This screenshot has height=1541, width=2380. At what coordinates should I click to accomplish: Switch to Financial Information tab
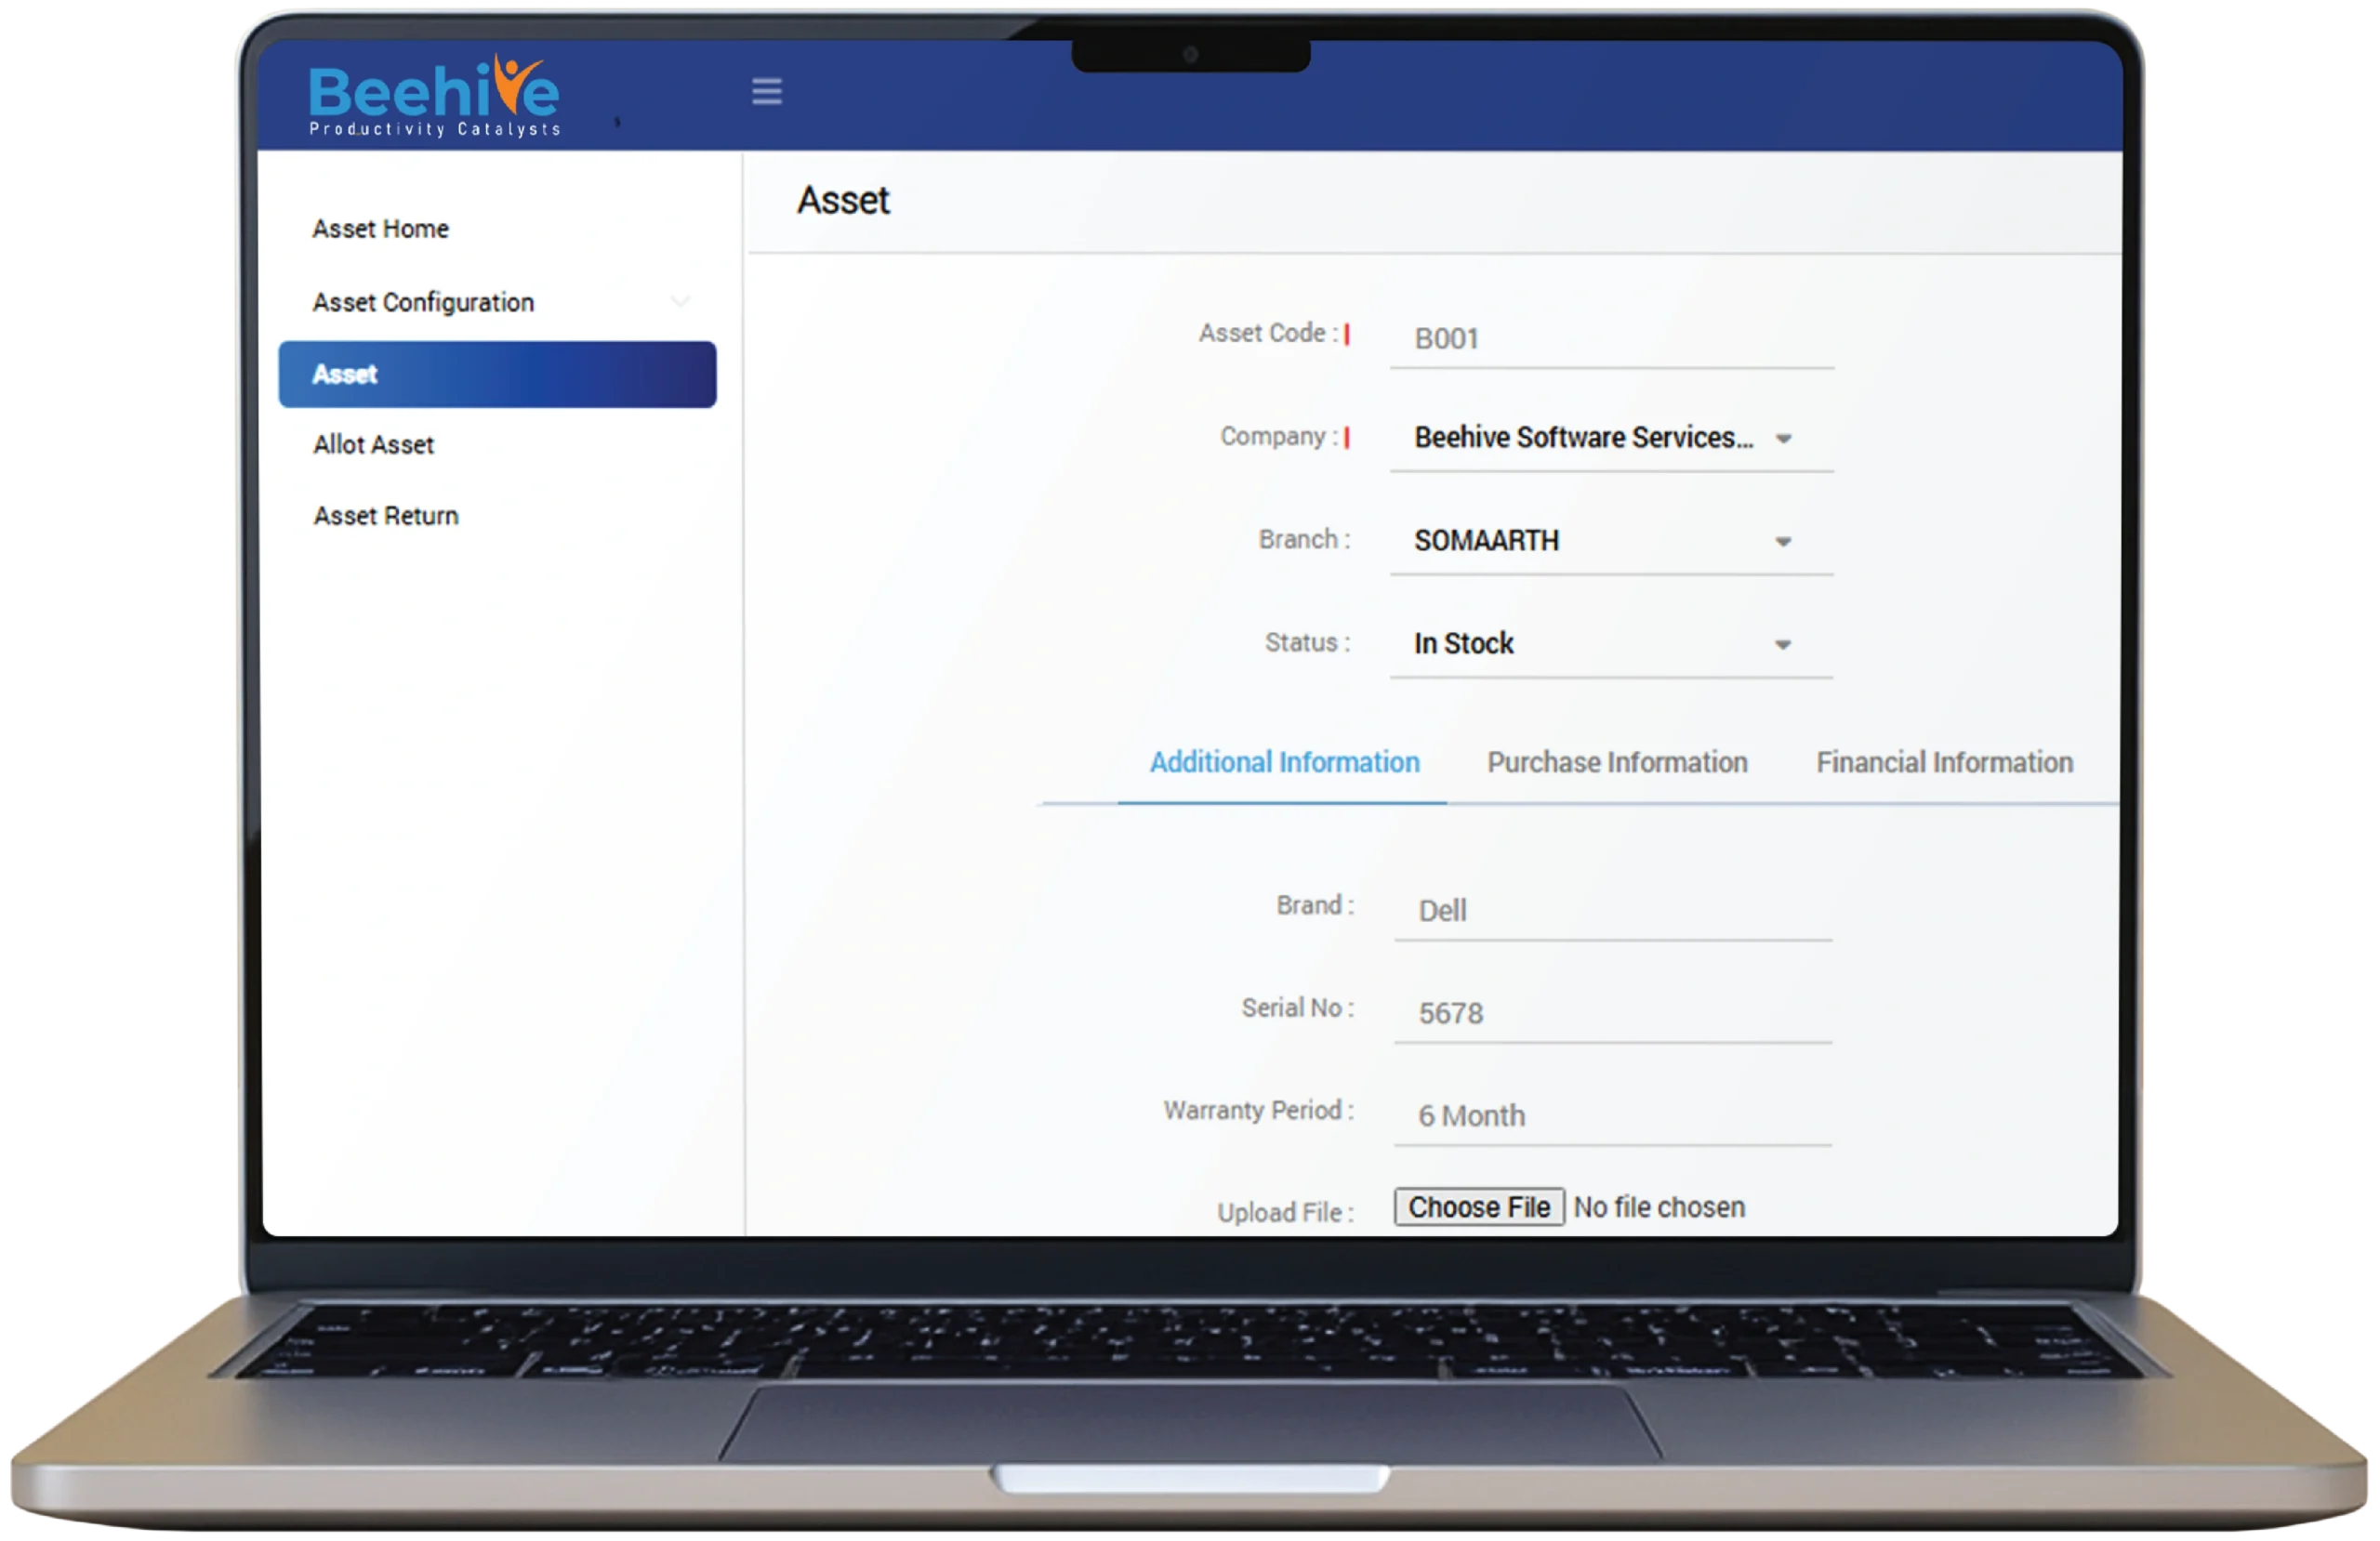click(x=1944, y=763)
